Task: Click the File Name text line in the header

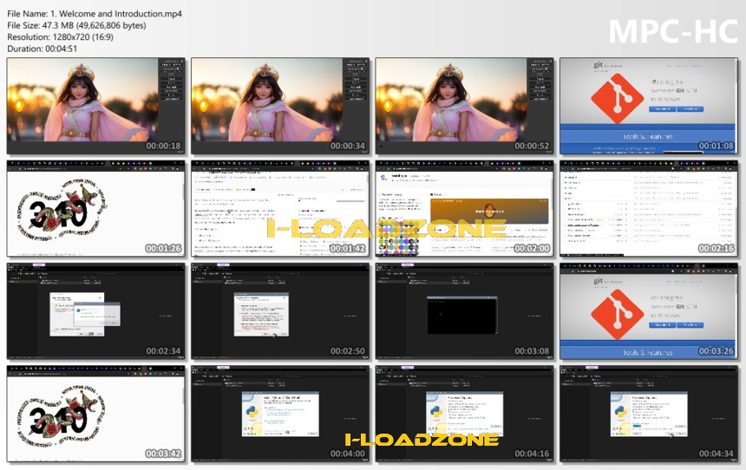Action: [x=95, y=14]
